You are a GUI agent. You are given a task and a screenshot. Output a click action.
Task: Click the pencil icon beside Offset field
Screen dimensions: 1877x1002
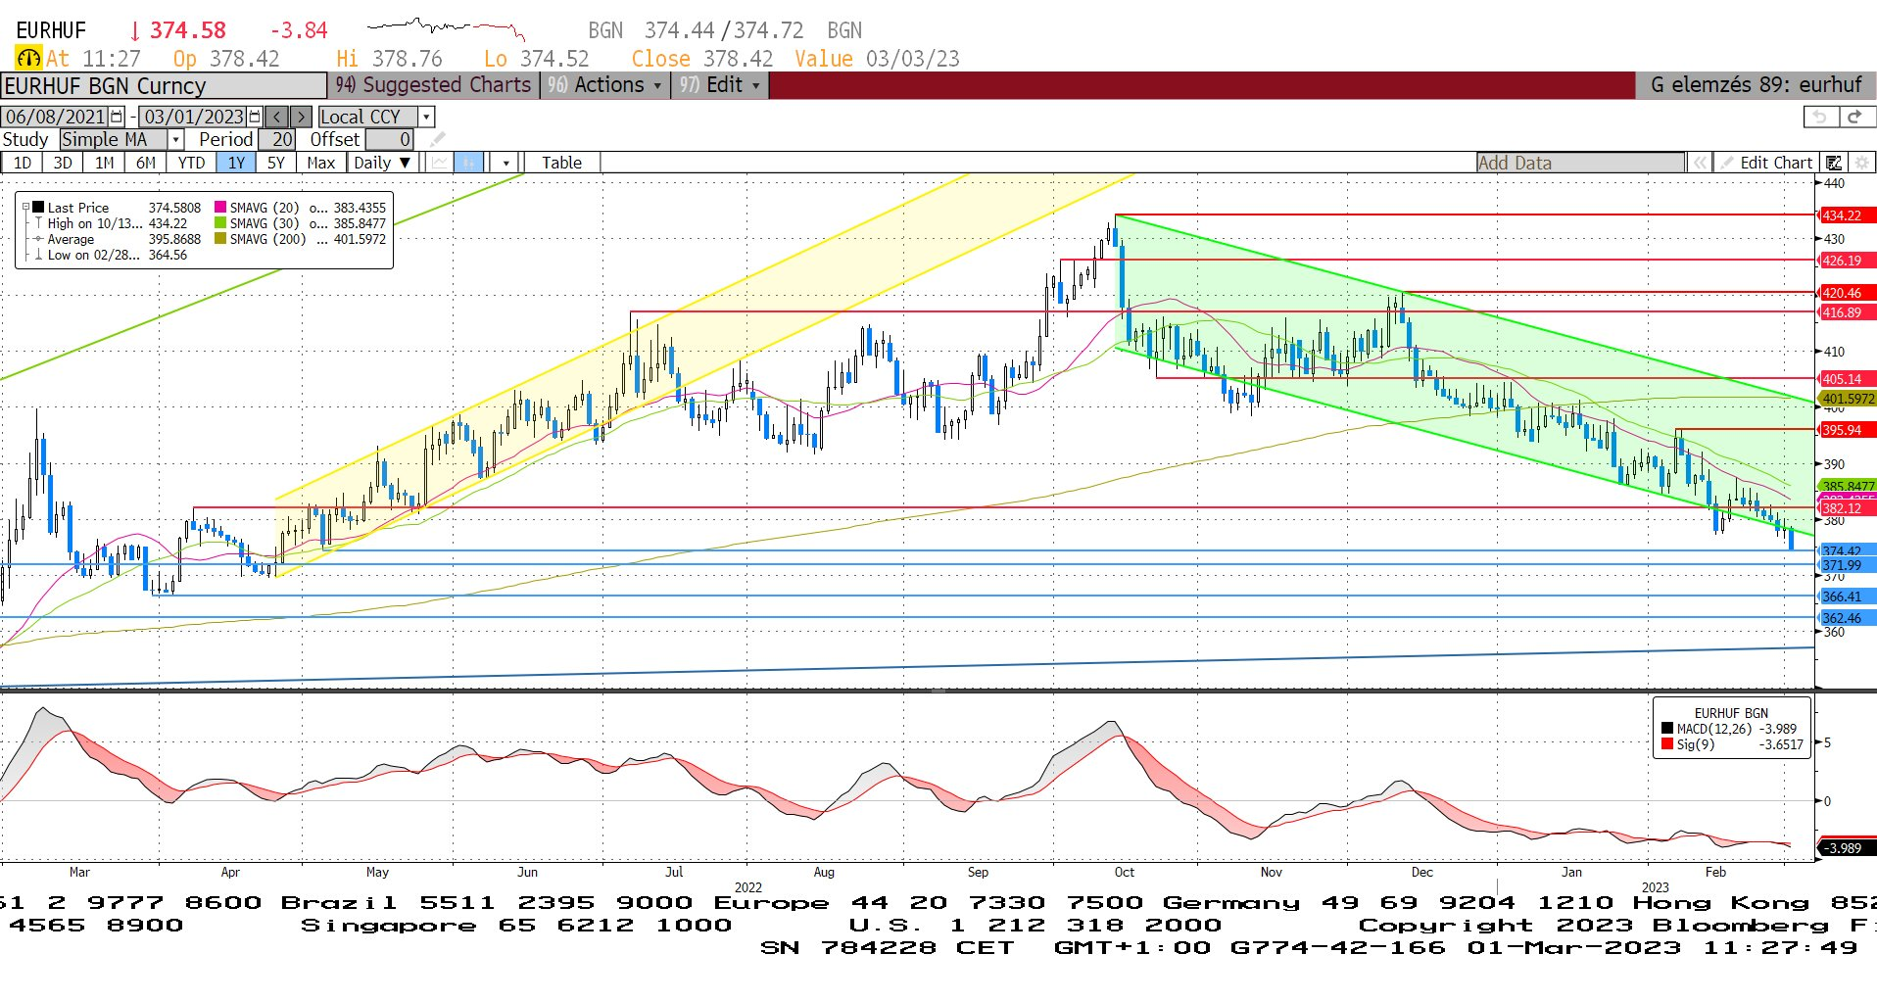coord(438,139)
